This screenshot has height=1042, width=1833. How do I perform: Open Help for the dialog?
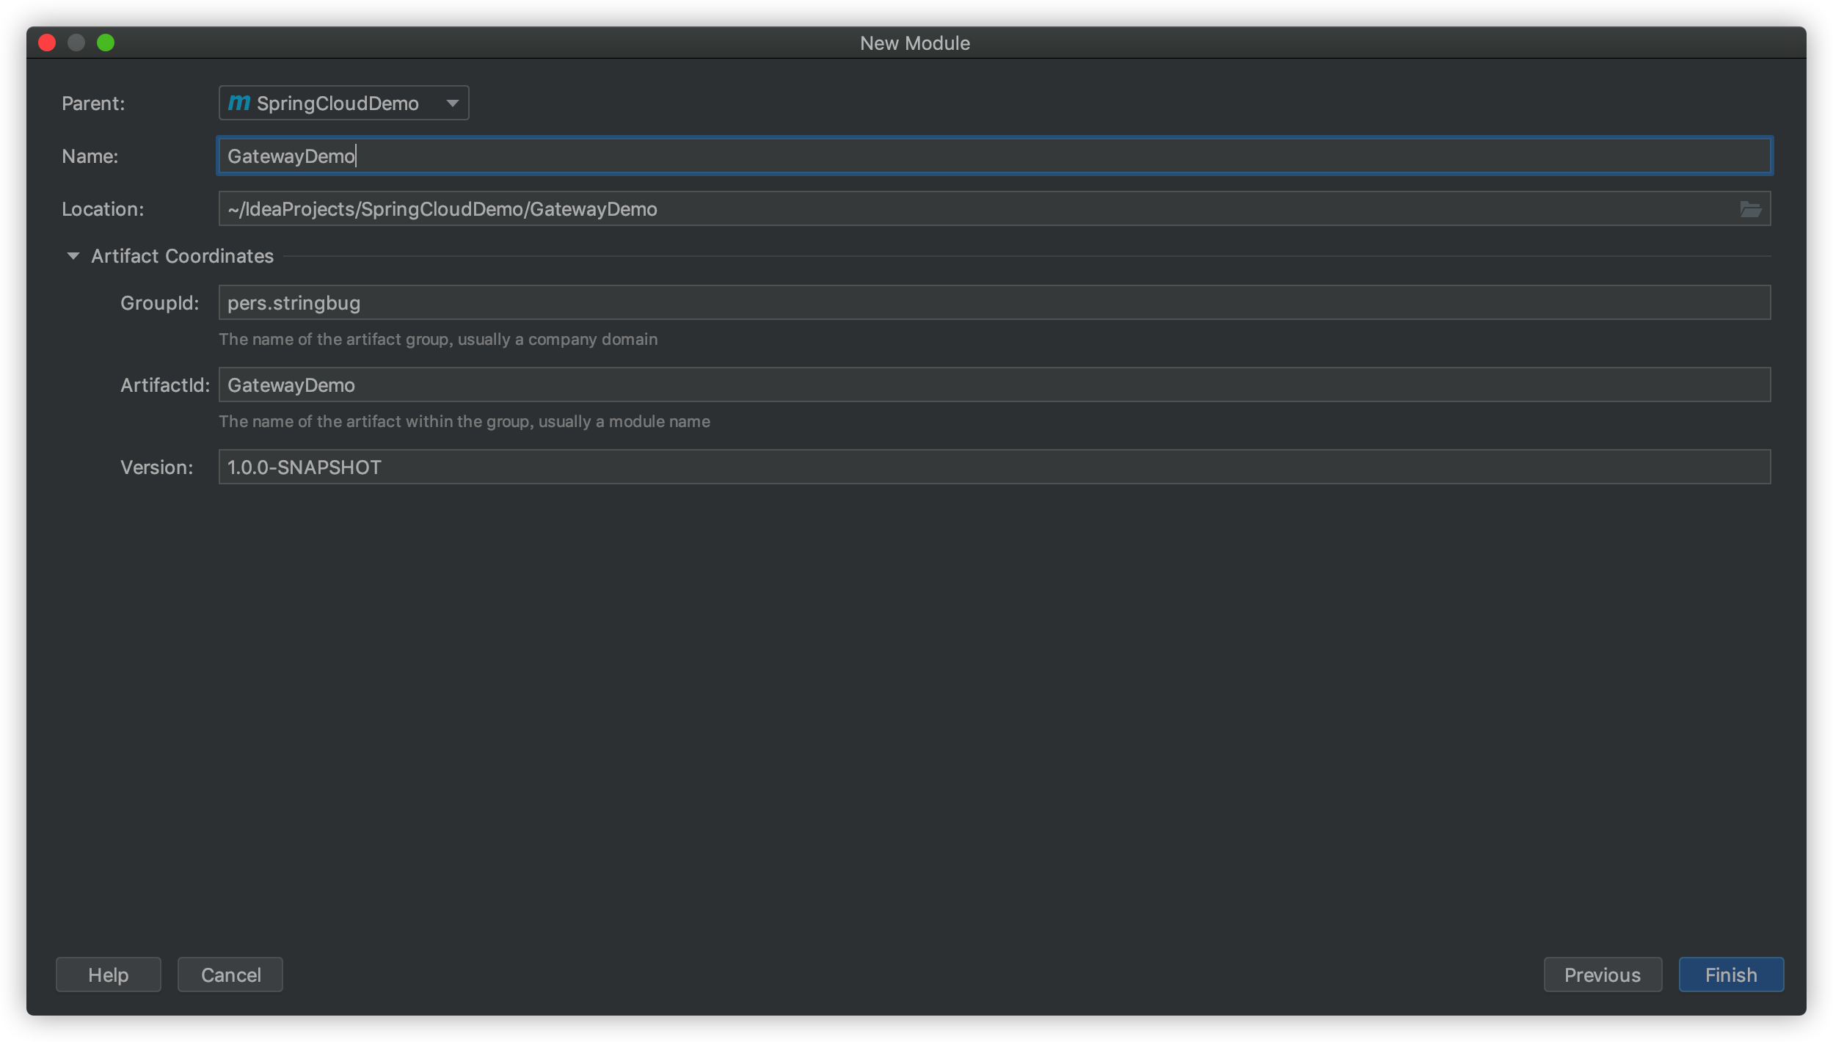coord(108,974)
